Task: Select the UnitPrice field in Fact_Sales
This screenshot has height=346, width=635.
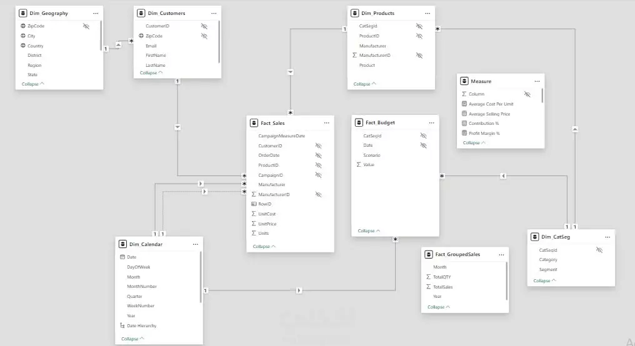Action: [x=267, y=224]
